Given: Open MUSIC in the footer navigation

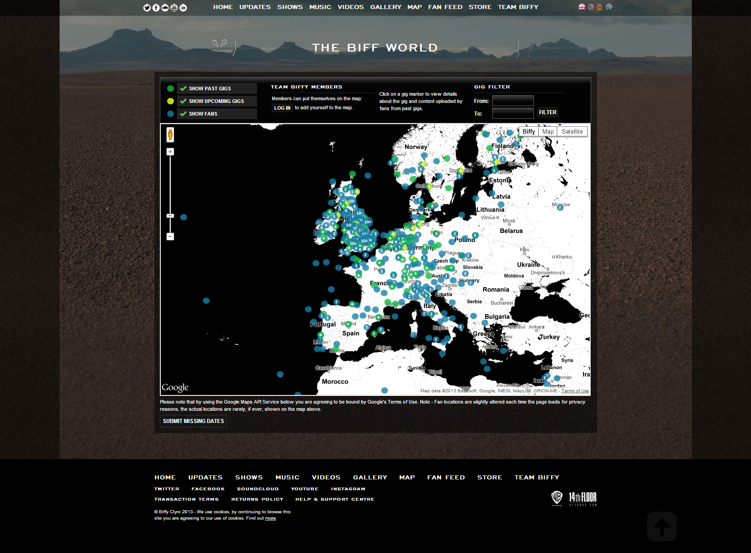Looking at the screenshot, I should pyautogui.click(x=287, y=477).
